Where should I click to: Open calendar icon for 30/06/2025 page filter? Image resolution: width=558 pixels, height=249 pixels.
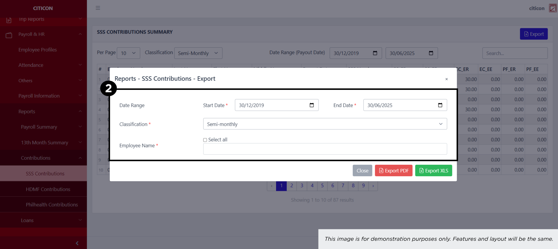pos(431,53)
